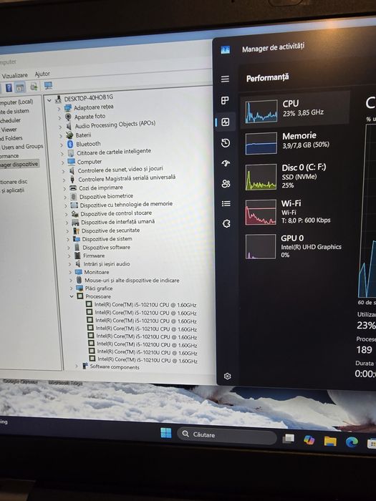Open App history icon in Task Manager

[226, 143]
